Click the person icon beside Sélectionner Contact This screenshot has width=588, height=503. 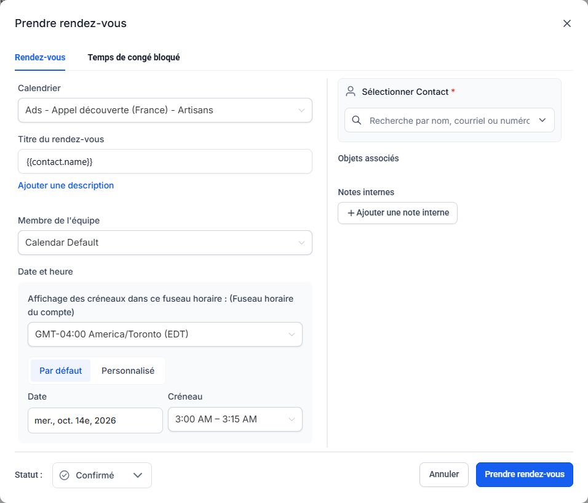(350, 92)
